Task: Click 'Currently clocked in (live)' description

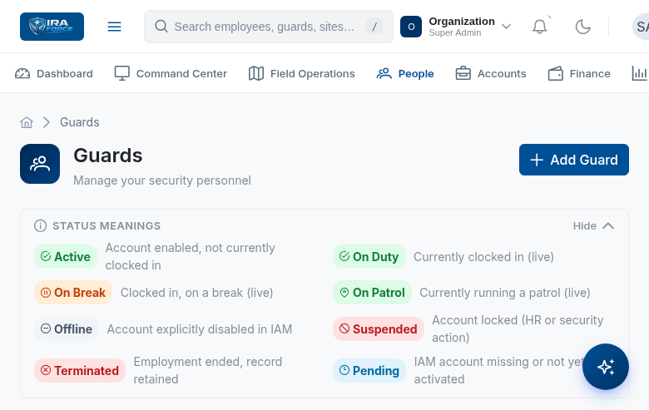Action: [483, 257]
